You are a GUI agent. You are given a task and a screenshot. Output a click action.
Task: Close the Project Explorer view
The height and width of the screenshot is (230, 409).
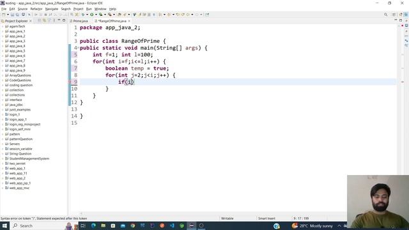tap(31, 21)
